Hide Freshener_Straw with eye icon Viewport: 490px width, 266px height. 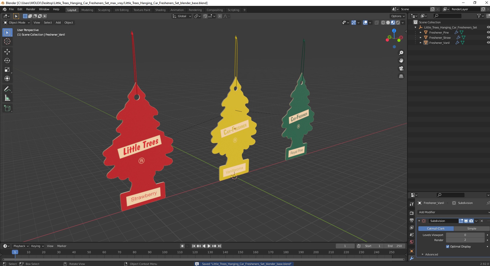point(488,38)
